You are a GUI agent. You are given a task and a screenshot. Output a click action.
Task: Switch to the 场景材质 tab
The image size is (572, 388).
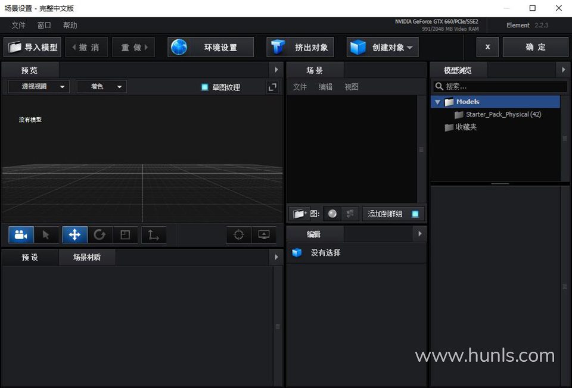pos(87,257)
